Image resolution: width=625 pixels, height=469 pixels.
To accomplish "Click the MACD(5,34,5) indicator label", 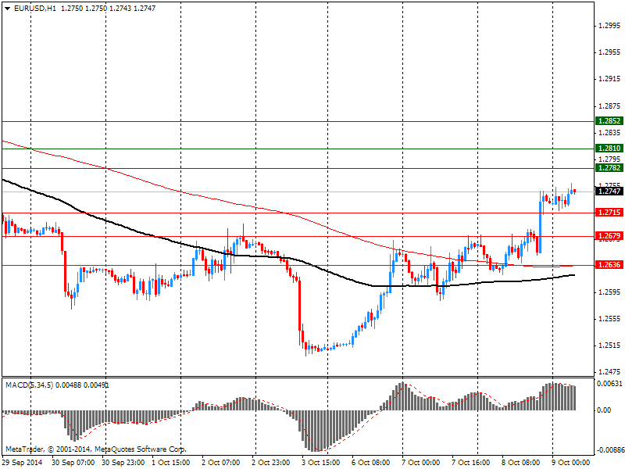I will (x=29, y=385).
